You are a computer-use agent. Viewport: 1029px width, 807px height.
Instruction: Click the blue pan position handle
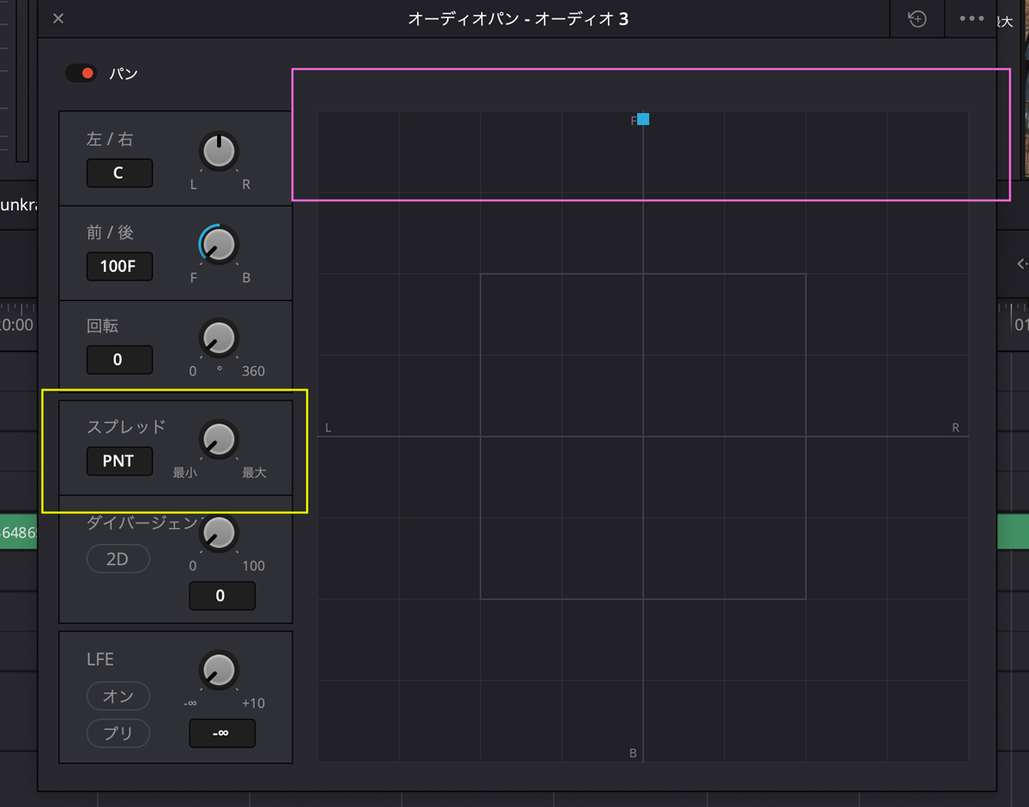click(x=643, y=119)
